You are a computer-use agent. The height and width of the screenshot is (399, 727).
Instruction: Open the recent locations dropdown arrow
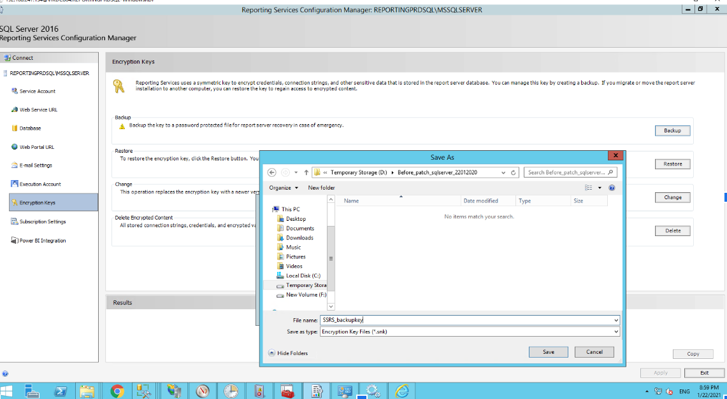(296, 172)
